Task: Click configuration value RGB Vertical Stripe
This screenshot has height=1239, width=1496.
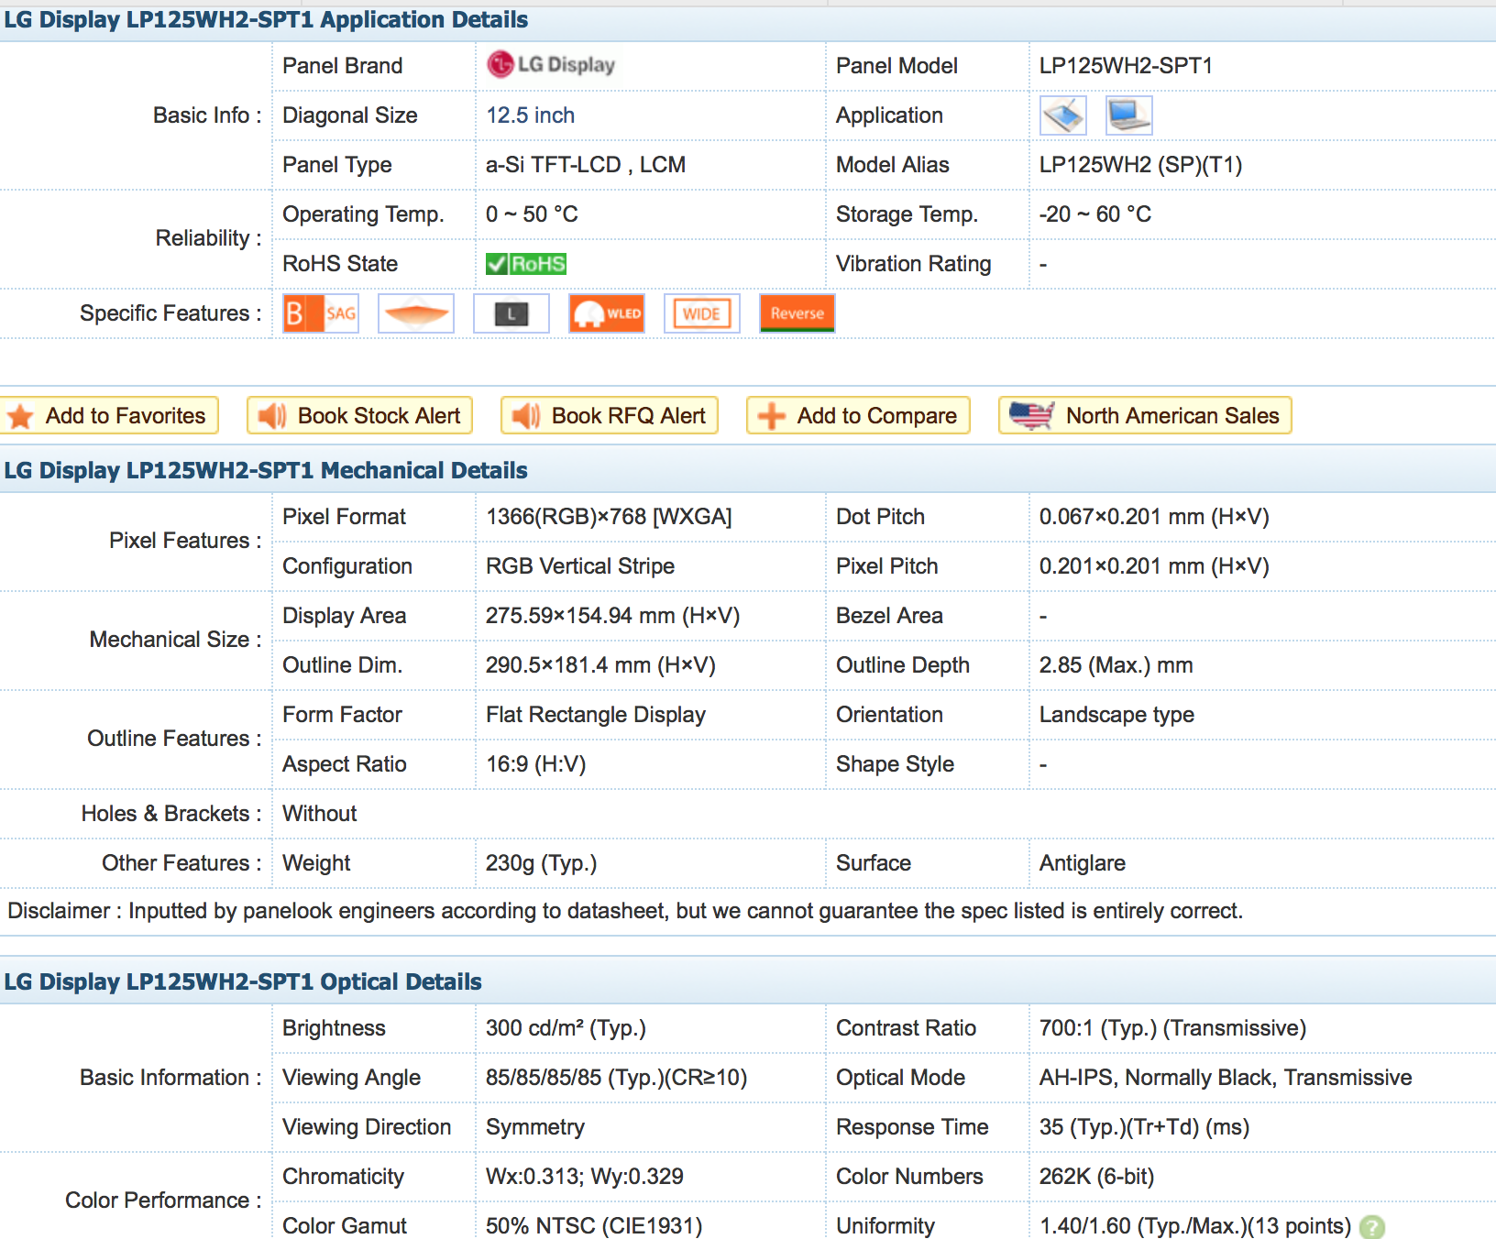Action: pos(580,566)
